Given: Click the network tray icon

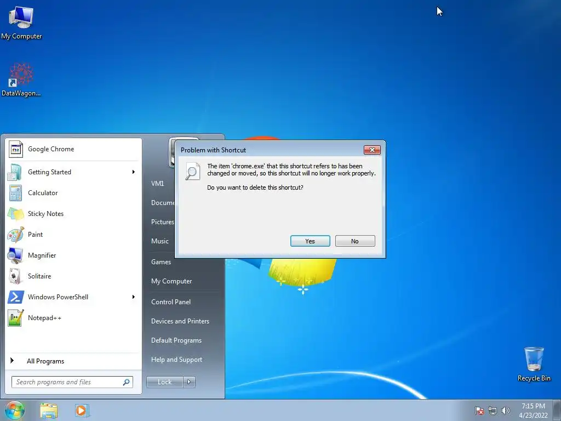Looking at the screenshot, I should [493, 411].
